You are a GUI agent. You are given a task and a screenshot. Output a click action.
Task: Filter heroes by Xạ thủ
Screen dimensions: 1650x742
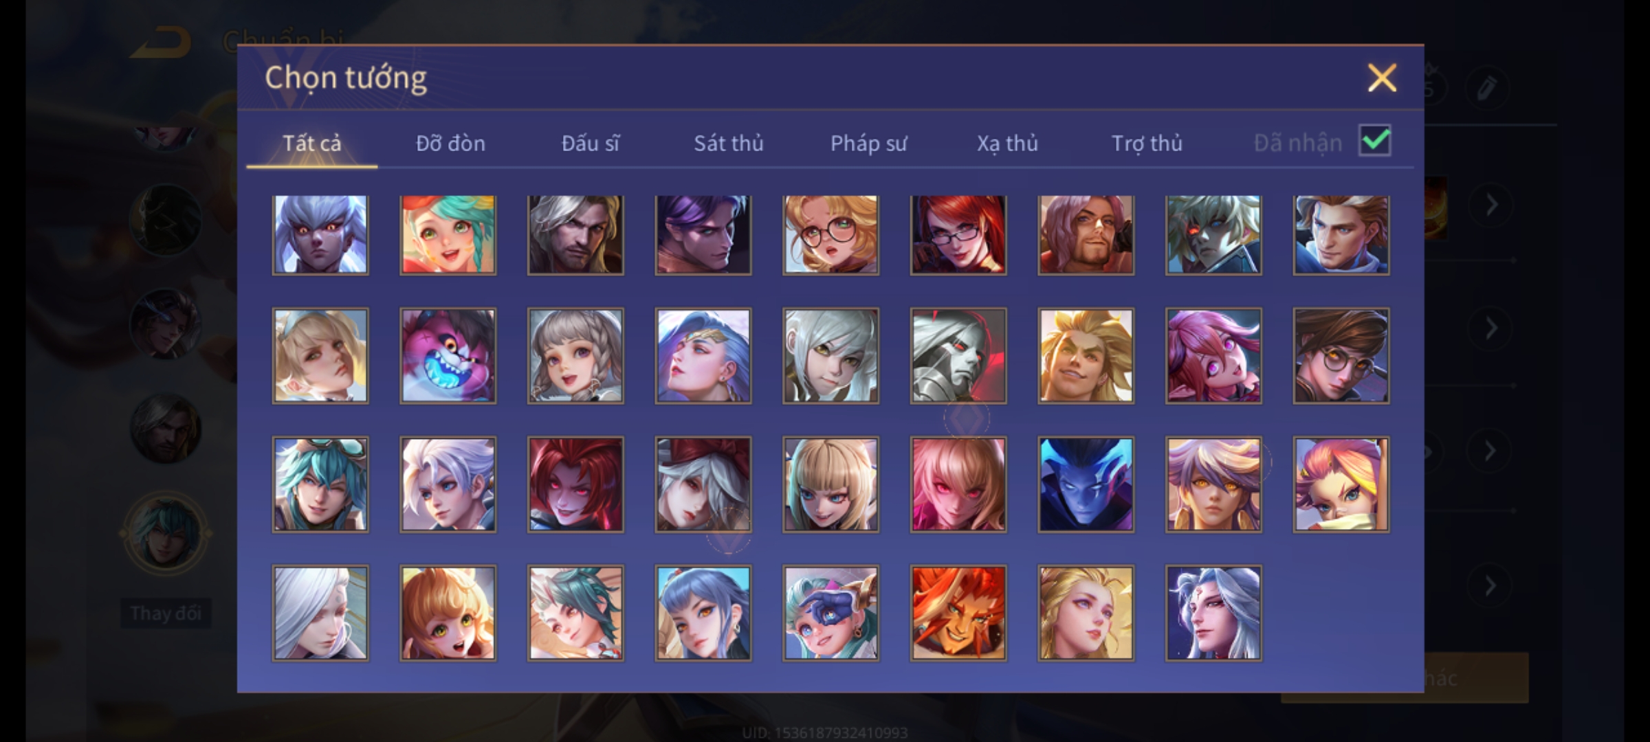(1007, 143)
